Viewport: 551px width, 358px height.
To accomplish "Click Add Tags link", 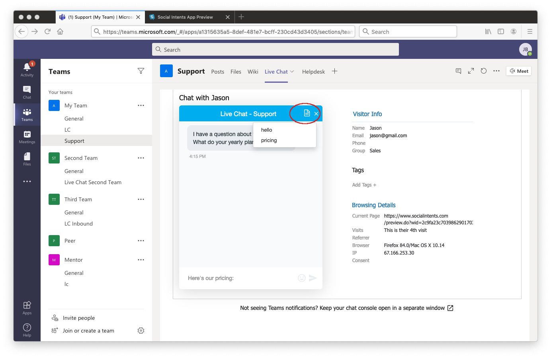I will point(364,185).
